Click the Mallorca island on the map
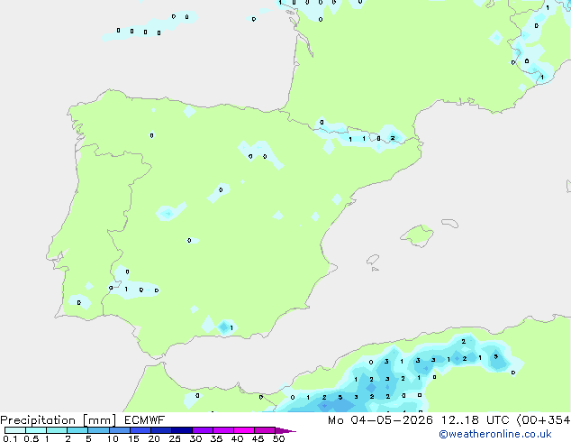571x442 pixels. pos(417,235)
